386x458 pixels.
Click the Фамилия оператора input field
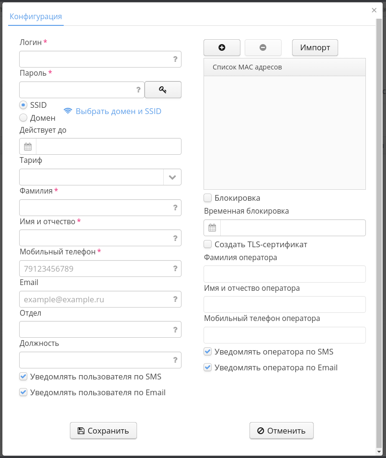pos(284,274)
